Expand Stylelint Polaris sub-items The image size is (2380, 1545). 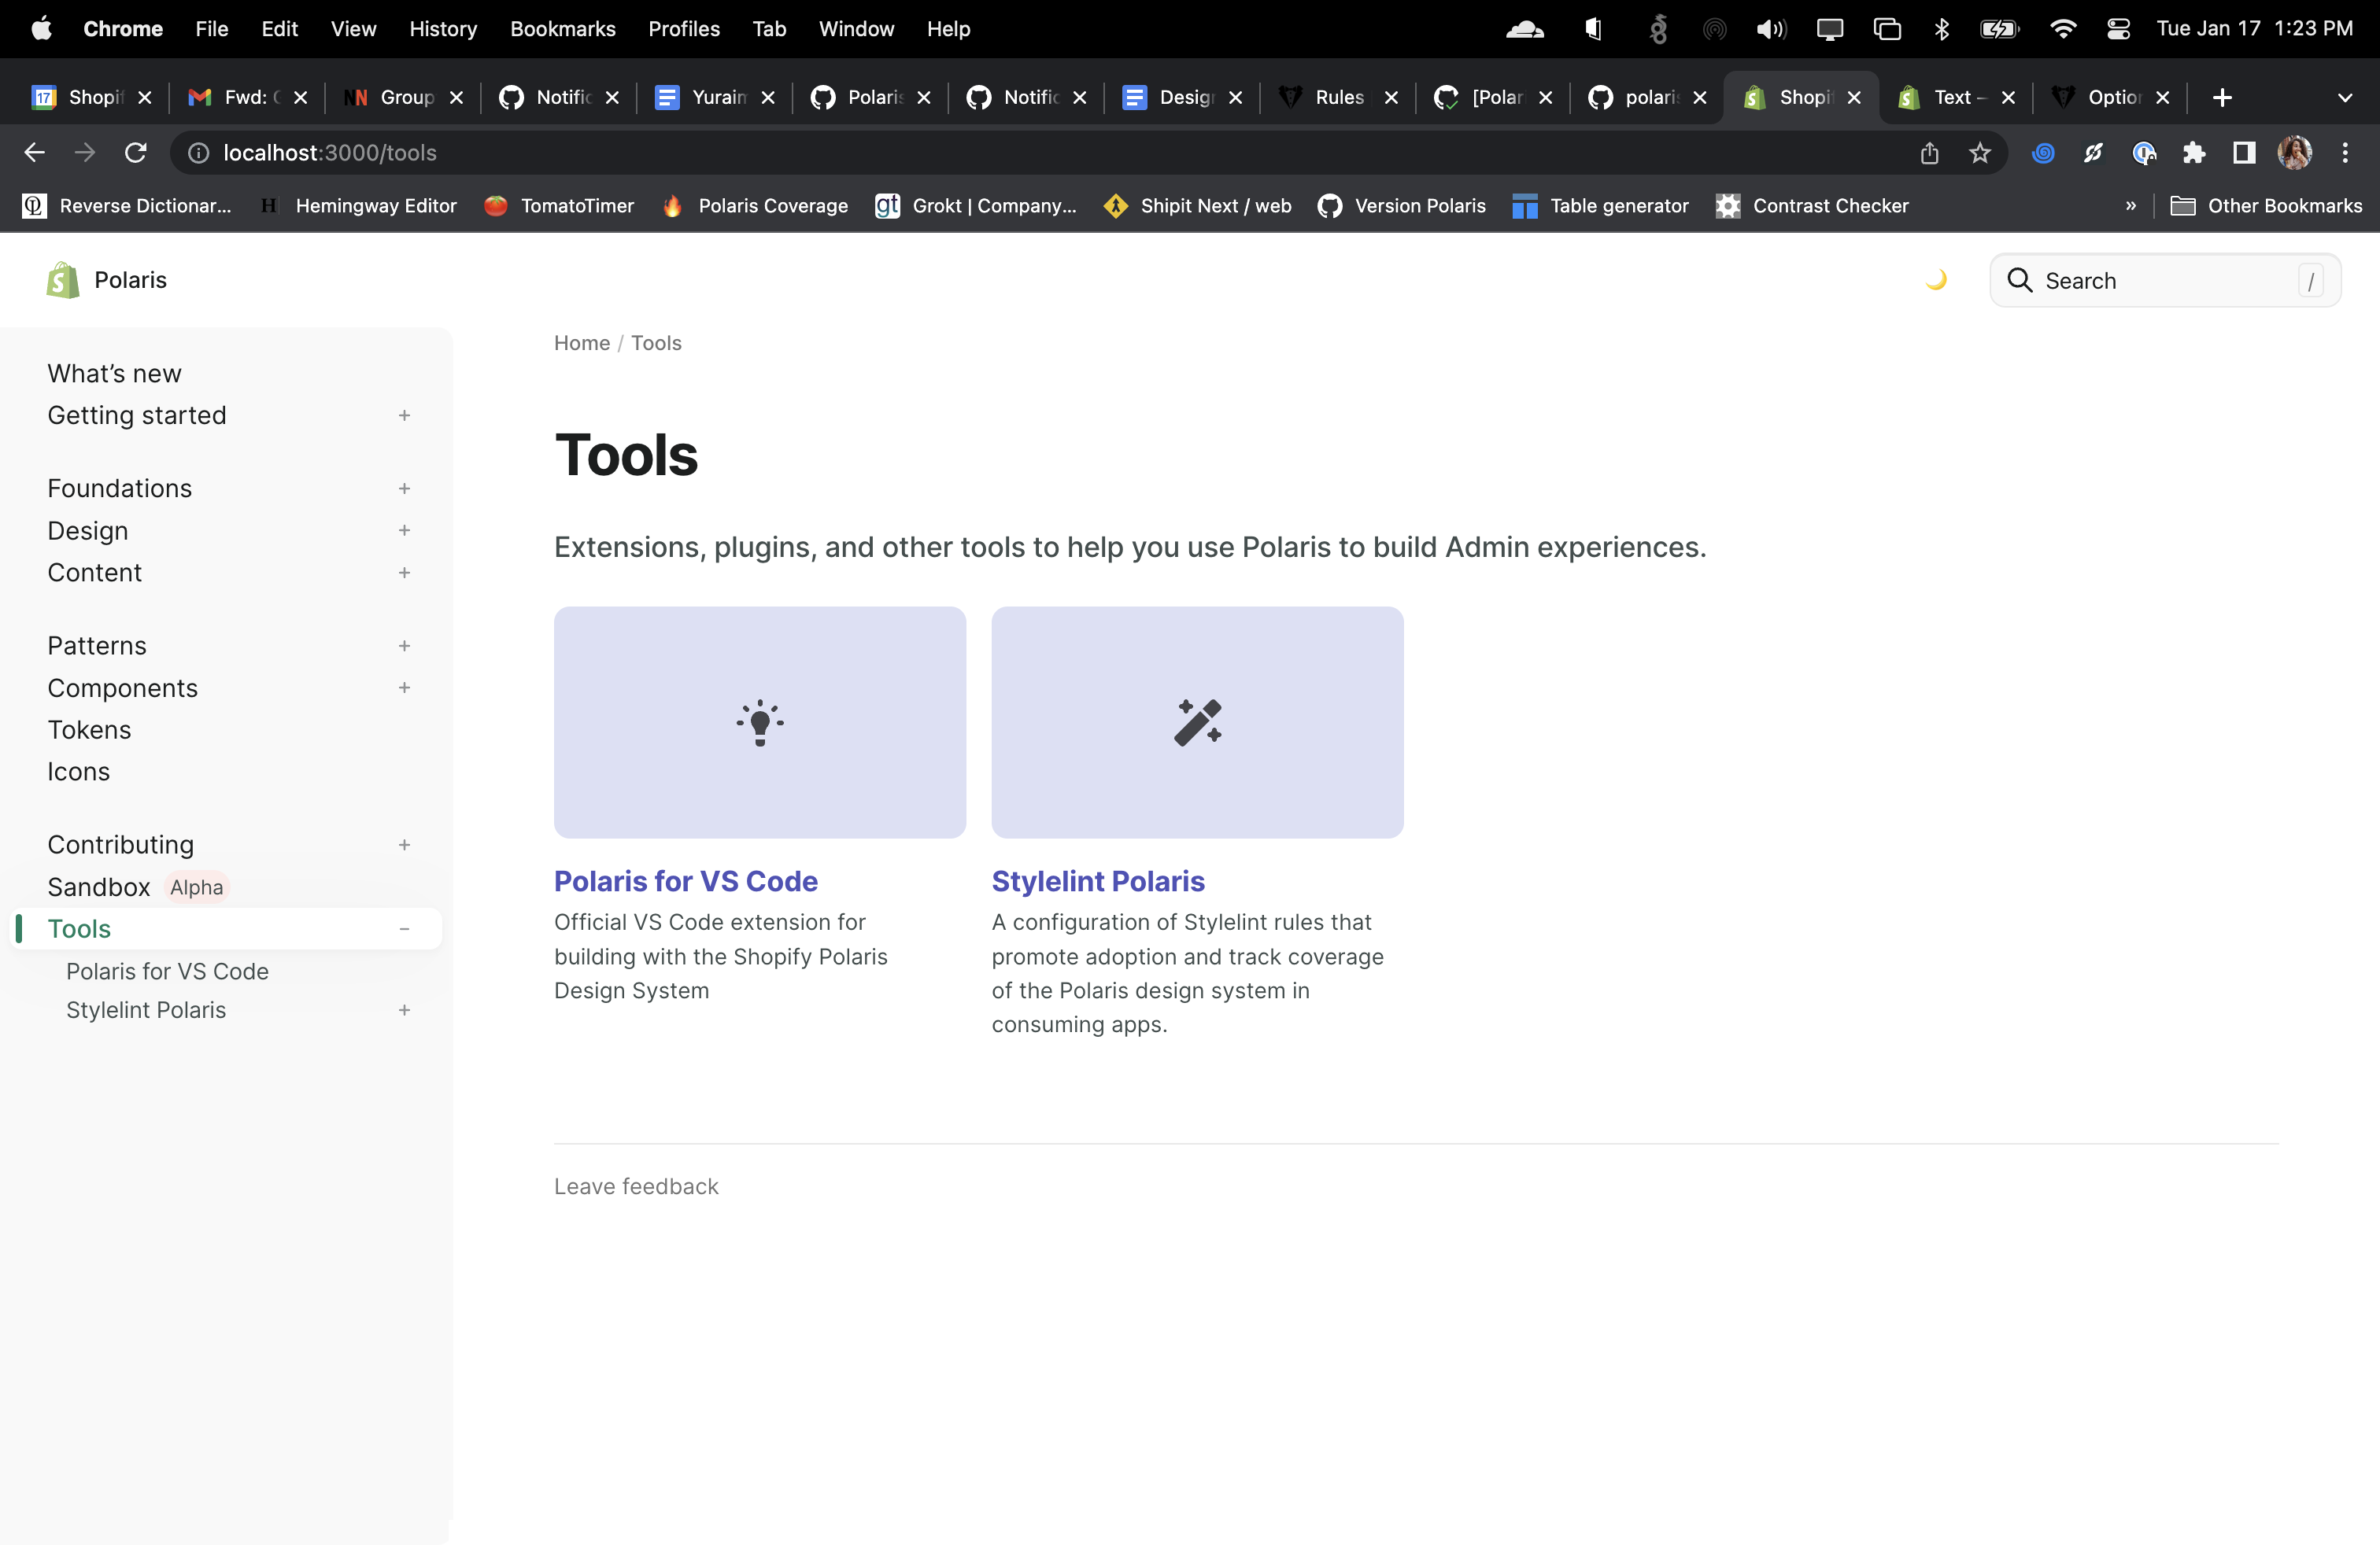coord(404,1010)
